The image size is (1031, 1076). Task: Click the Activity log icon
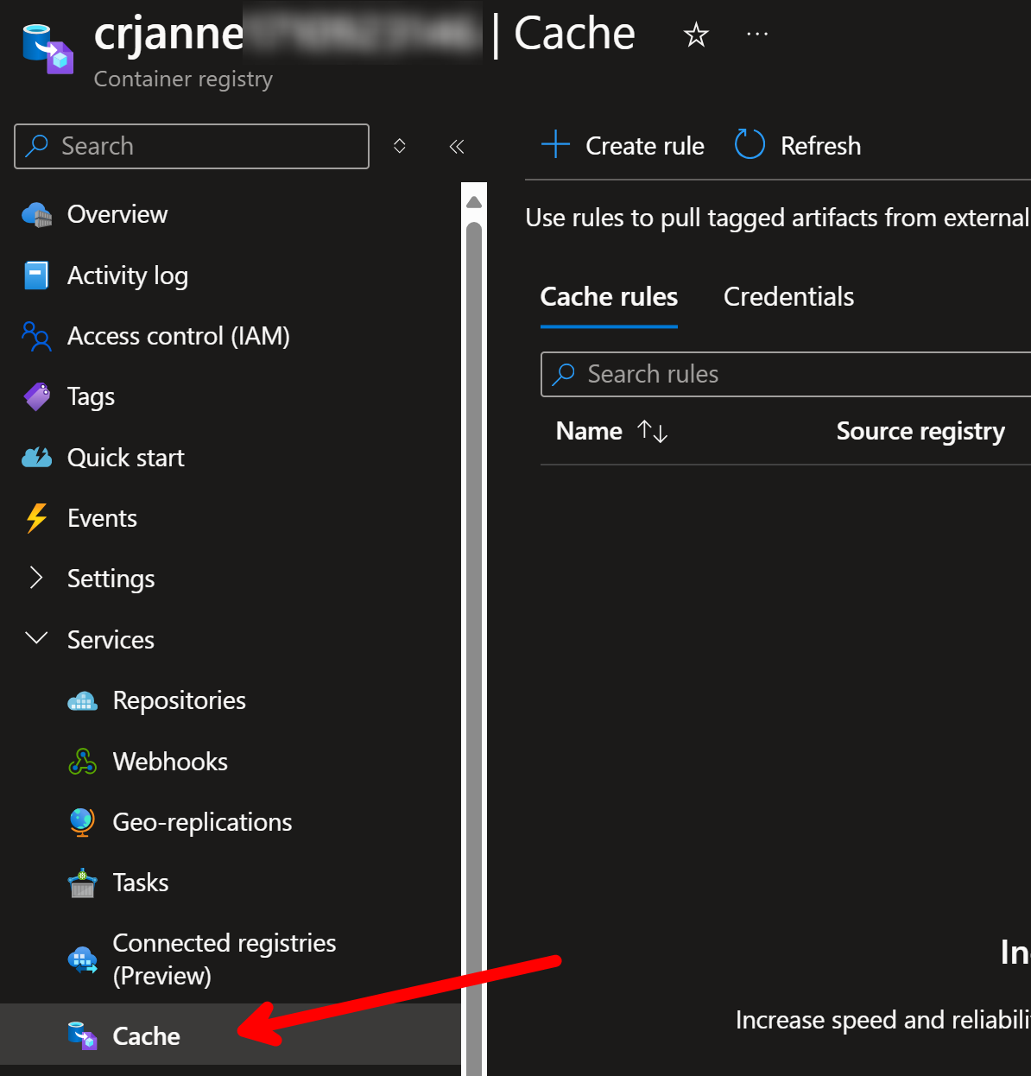click(36, 275)
